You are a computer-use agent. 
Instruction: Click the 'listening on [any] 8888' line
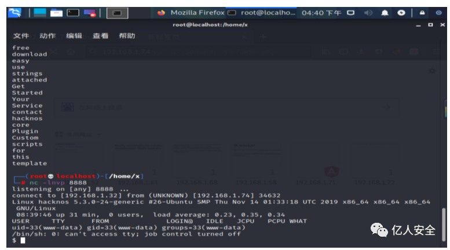pos(70,189)
